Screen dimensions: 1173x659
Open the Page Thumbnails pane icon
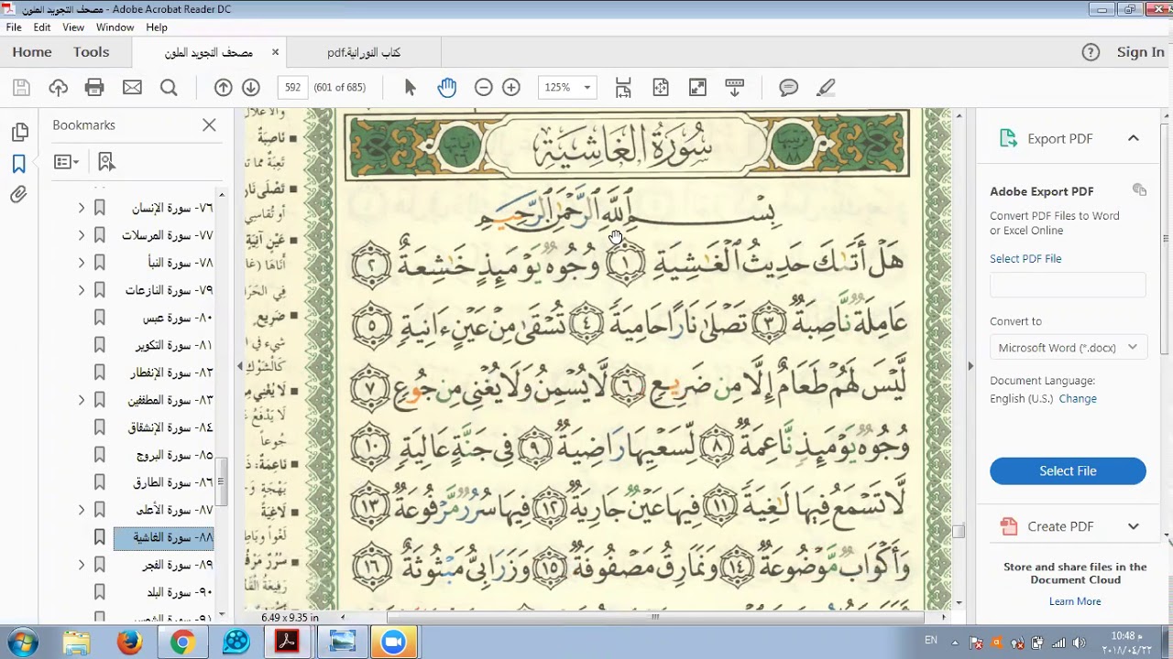coord(19,134)
